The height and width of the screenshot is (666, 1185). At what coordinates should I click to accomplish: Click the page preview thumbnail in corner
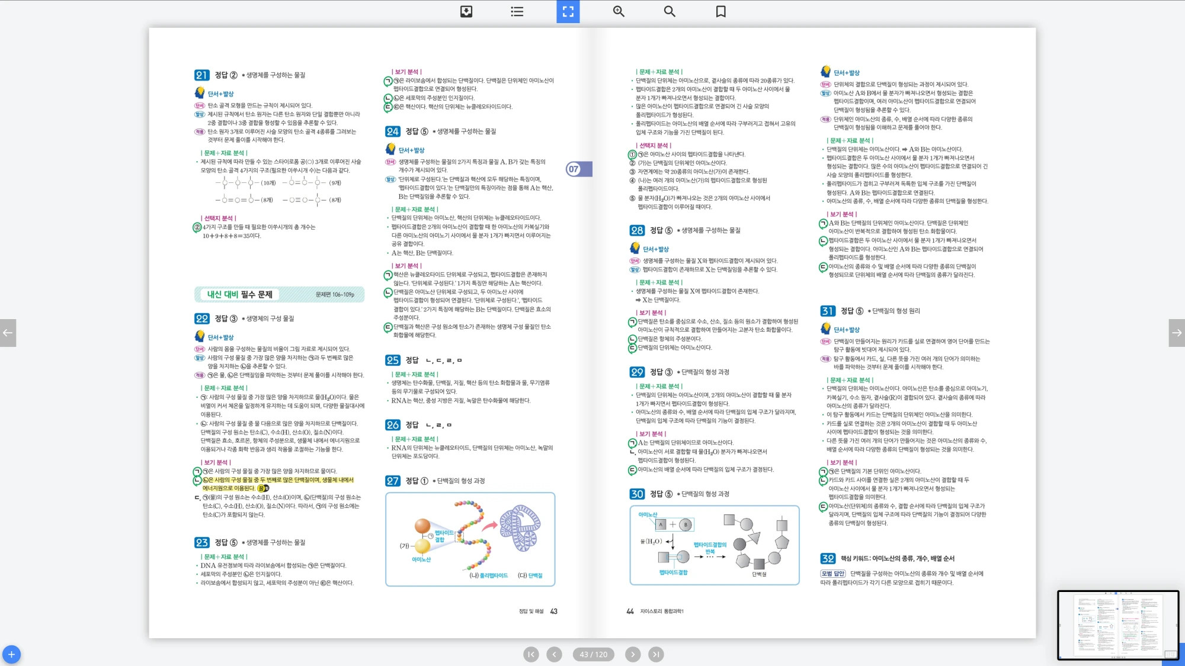(1117, 625)
